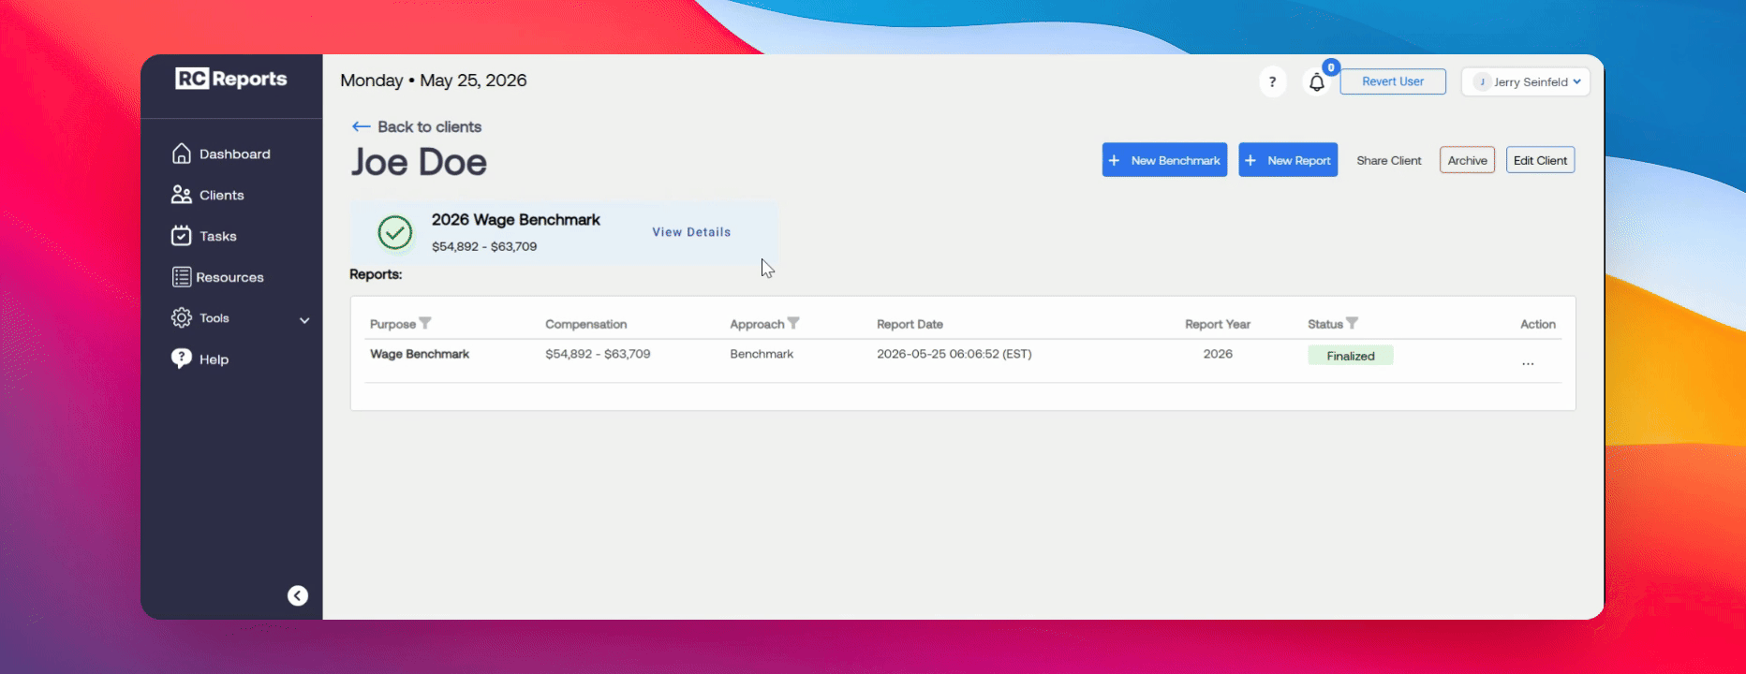Click Edit Client button
Screen dimensions: 1746x674
(x=1540, y=160)
